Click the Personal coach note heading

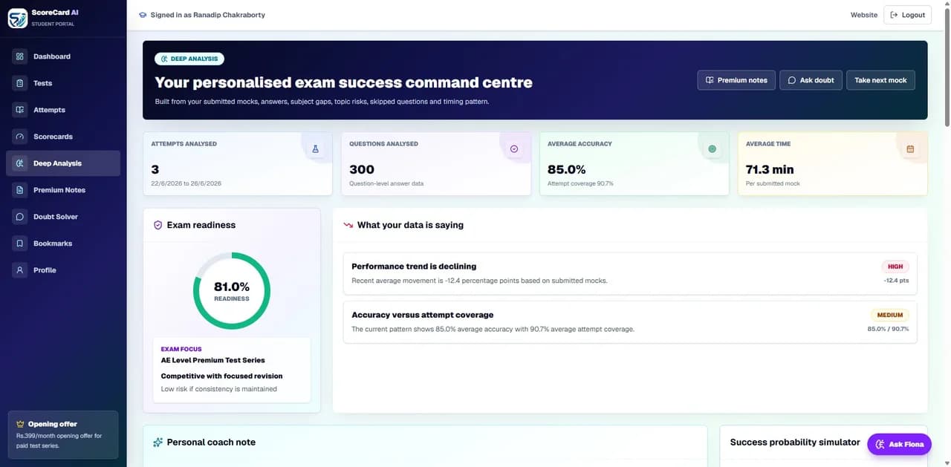(x=211, y=442)
